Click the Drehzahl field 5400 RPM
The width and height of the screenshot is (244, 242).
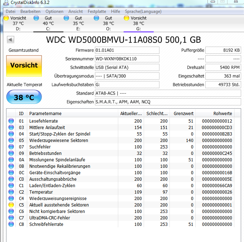click(223, 67)
